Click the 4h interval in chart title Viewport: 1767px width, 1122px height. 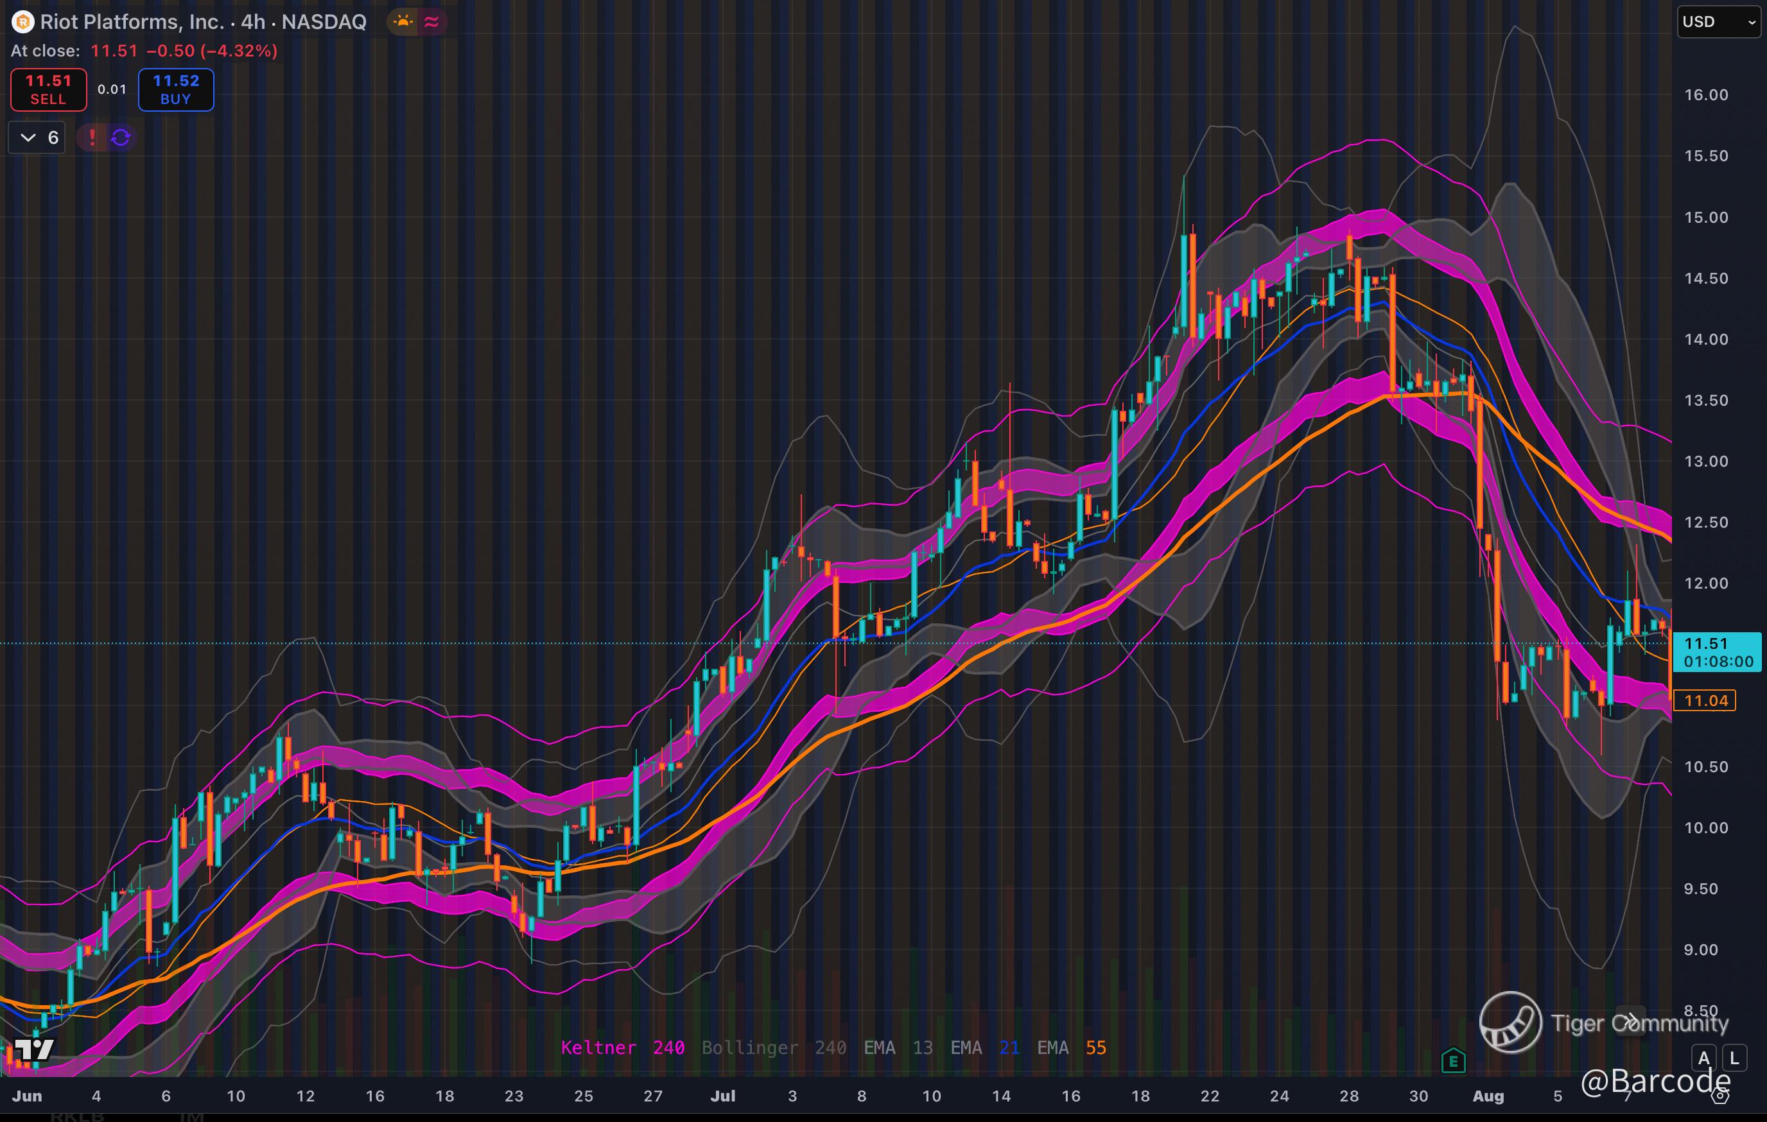point(252,22)
